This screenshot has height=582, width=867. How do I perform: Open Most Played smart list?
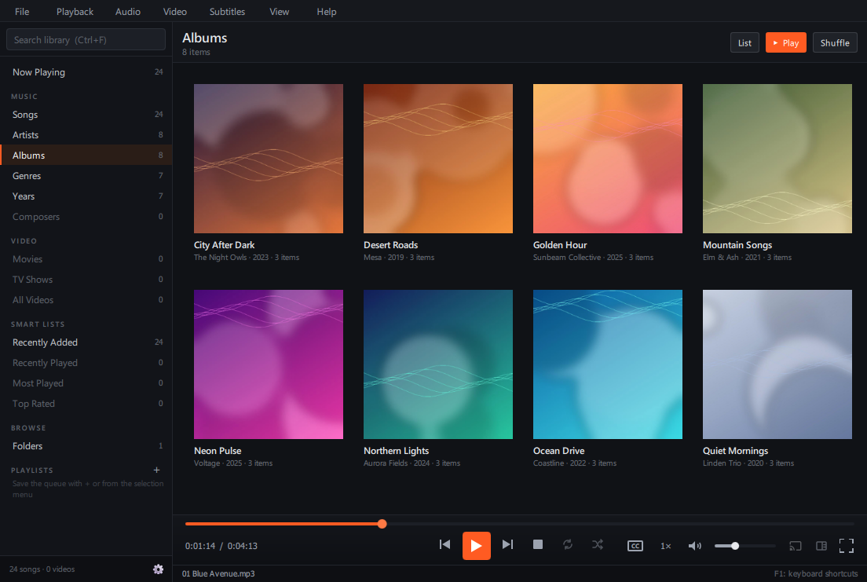(86, 383)
